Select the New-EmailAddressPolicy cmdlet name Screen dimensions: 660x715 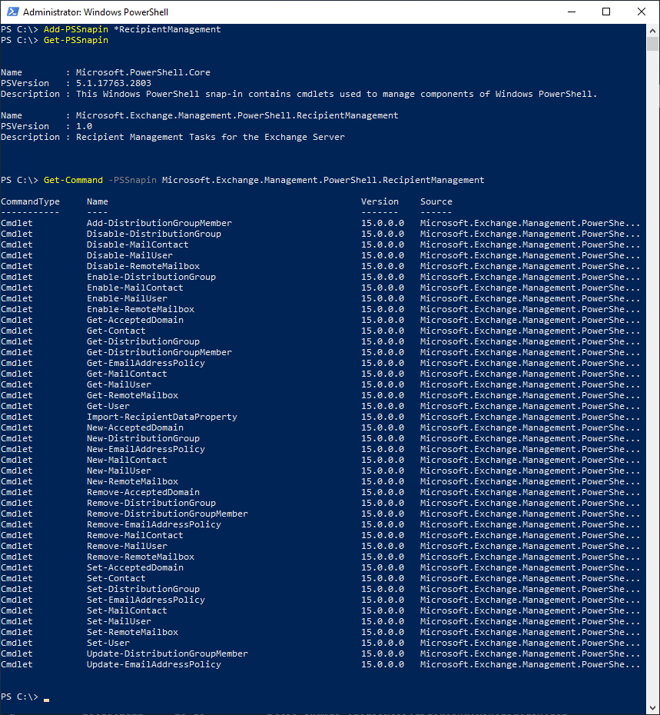[x=146, y=449]
